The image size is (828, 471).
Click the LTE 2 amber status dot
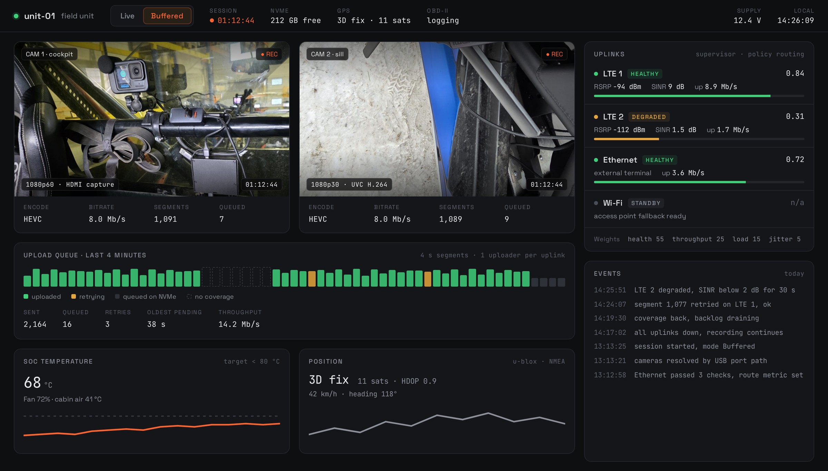[x=596, y=117]
